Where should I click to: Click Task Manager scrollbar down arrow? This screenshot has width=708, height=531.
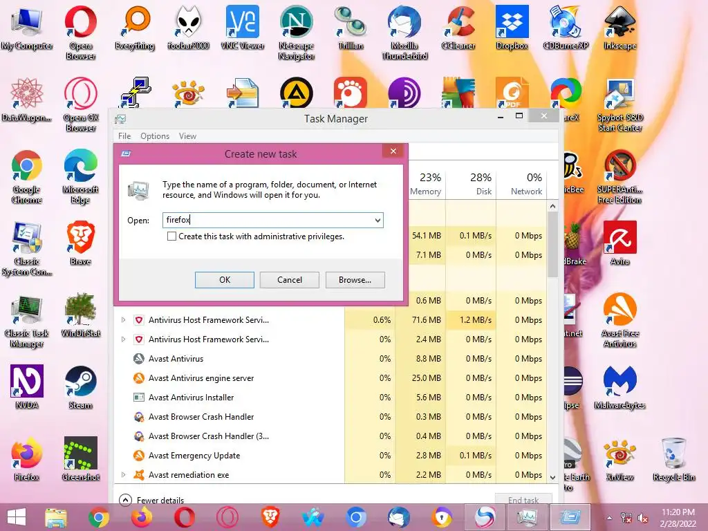point(552,477)
